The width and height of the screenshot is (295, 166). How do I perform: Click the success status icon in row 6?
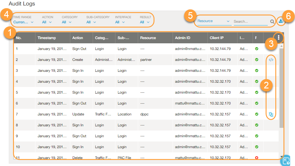click(257, 103)
